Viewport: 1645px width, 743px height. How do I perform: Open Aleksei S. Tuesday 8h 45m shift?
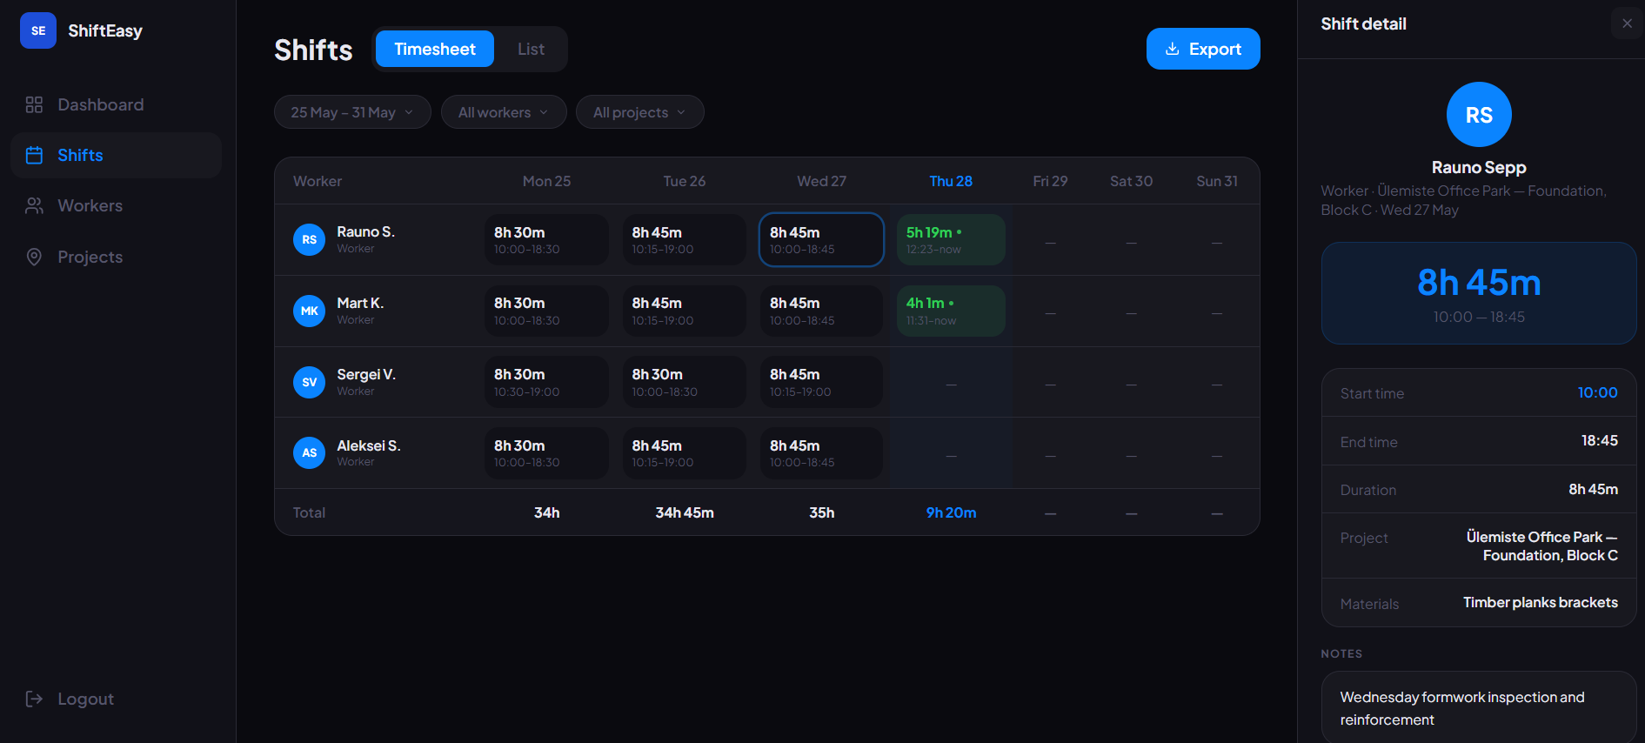coord(684,452)
